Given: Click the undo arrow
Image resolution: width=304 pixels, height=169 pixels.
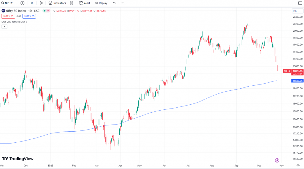Looking at the screenshot, I should click(x=115, y=3).
